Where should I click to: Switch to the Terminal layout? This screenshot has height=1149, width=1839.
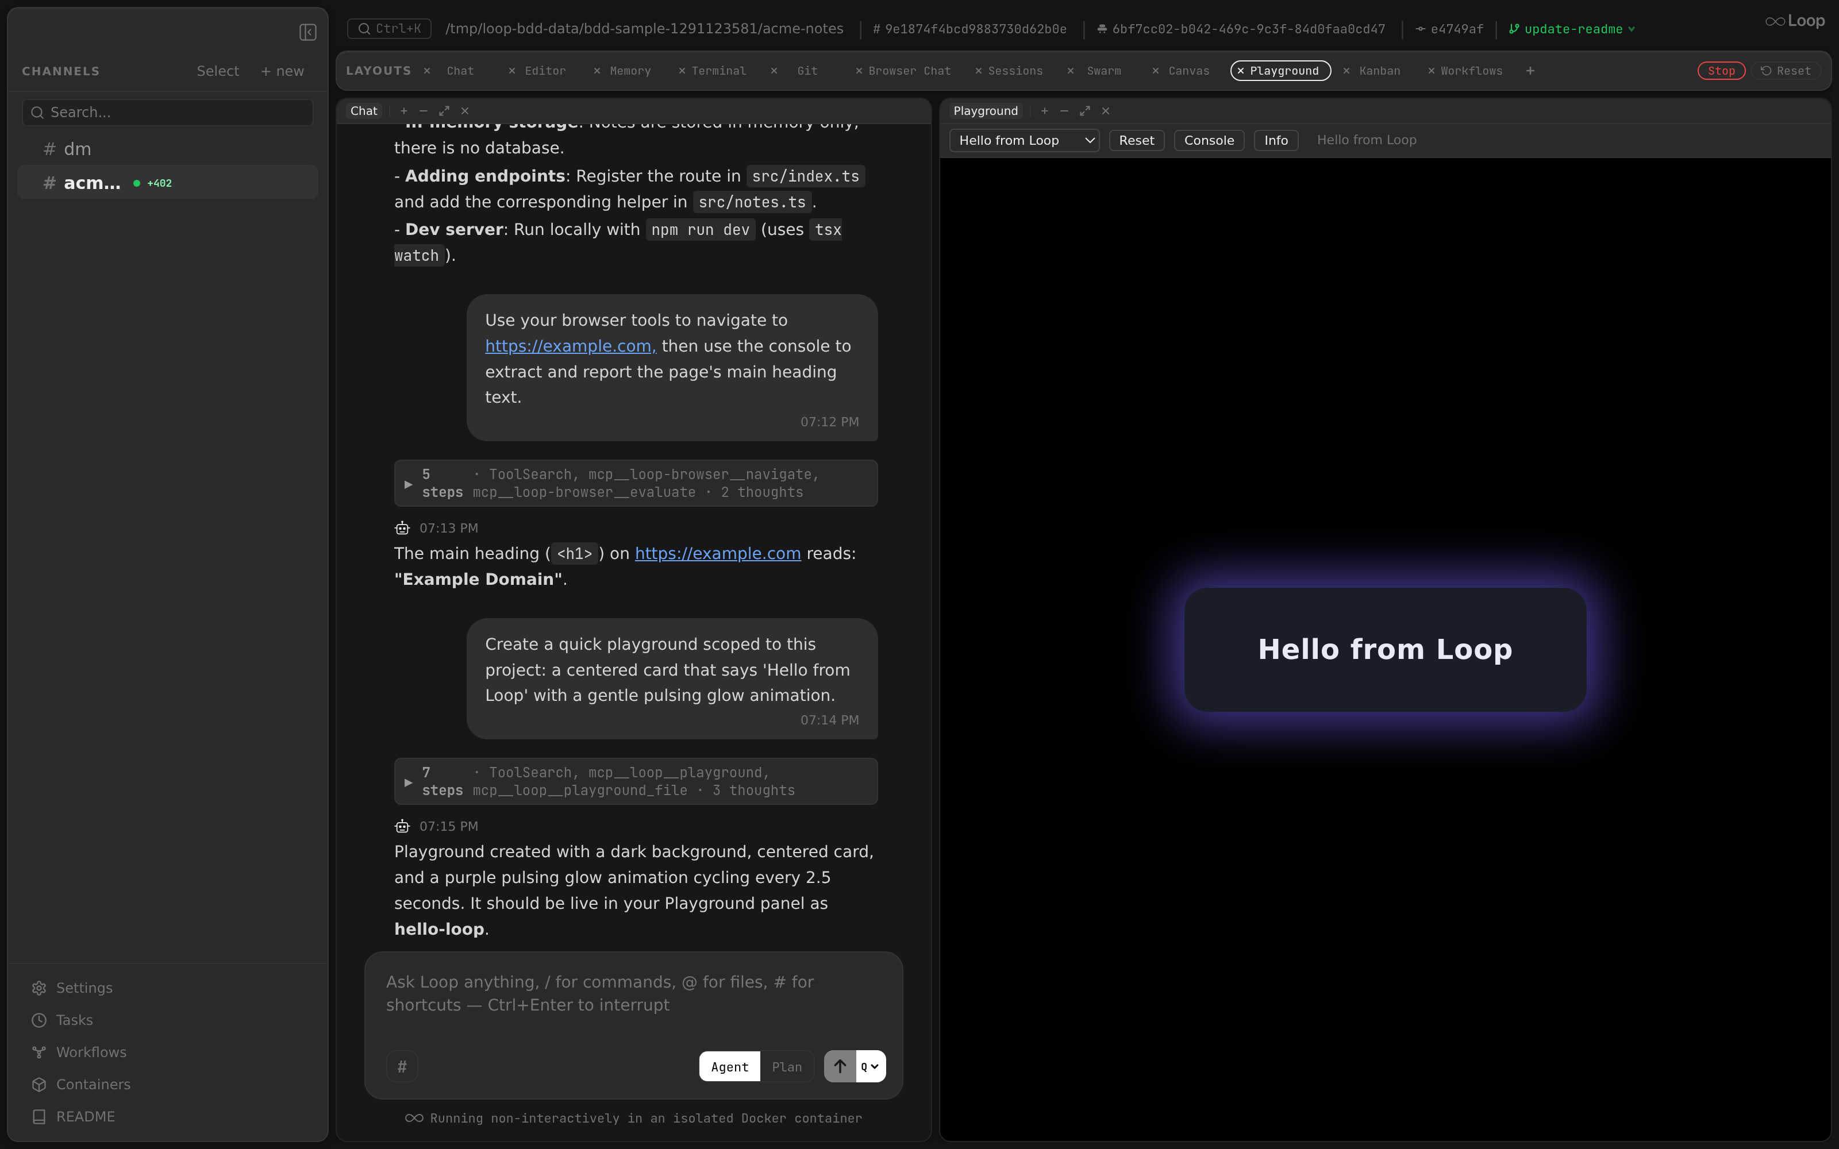(718, 71)
